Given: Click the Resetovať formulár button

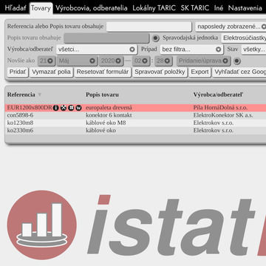Looking at the screenshot, I should pos(103,72).
